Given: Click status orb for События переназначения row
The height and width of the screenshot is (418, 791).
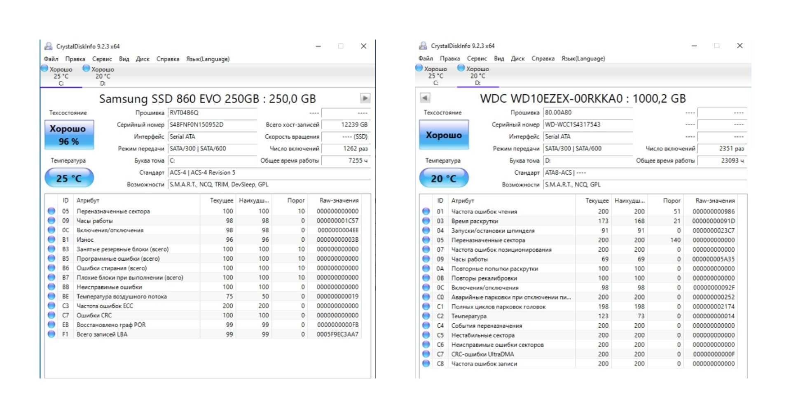Looking at the screenshot, I should [426, 325].
